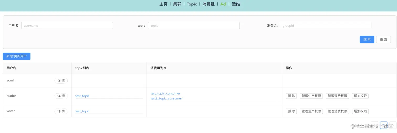Click the topic: label in the search form
Viewport: 397px width, 133px height.
click(142, 26)
